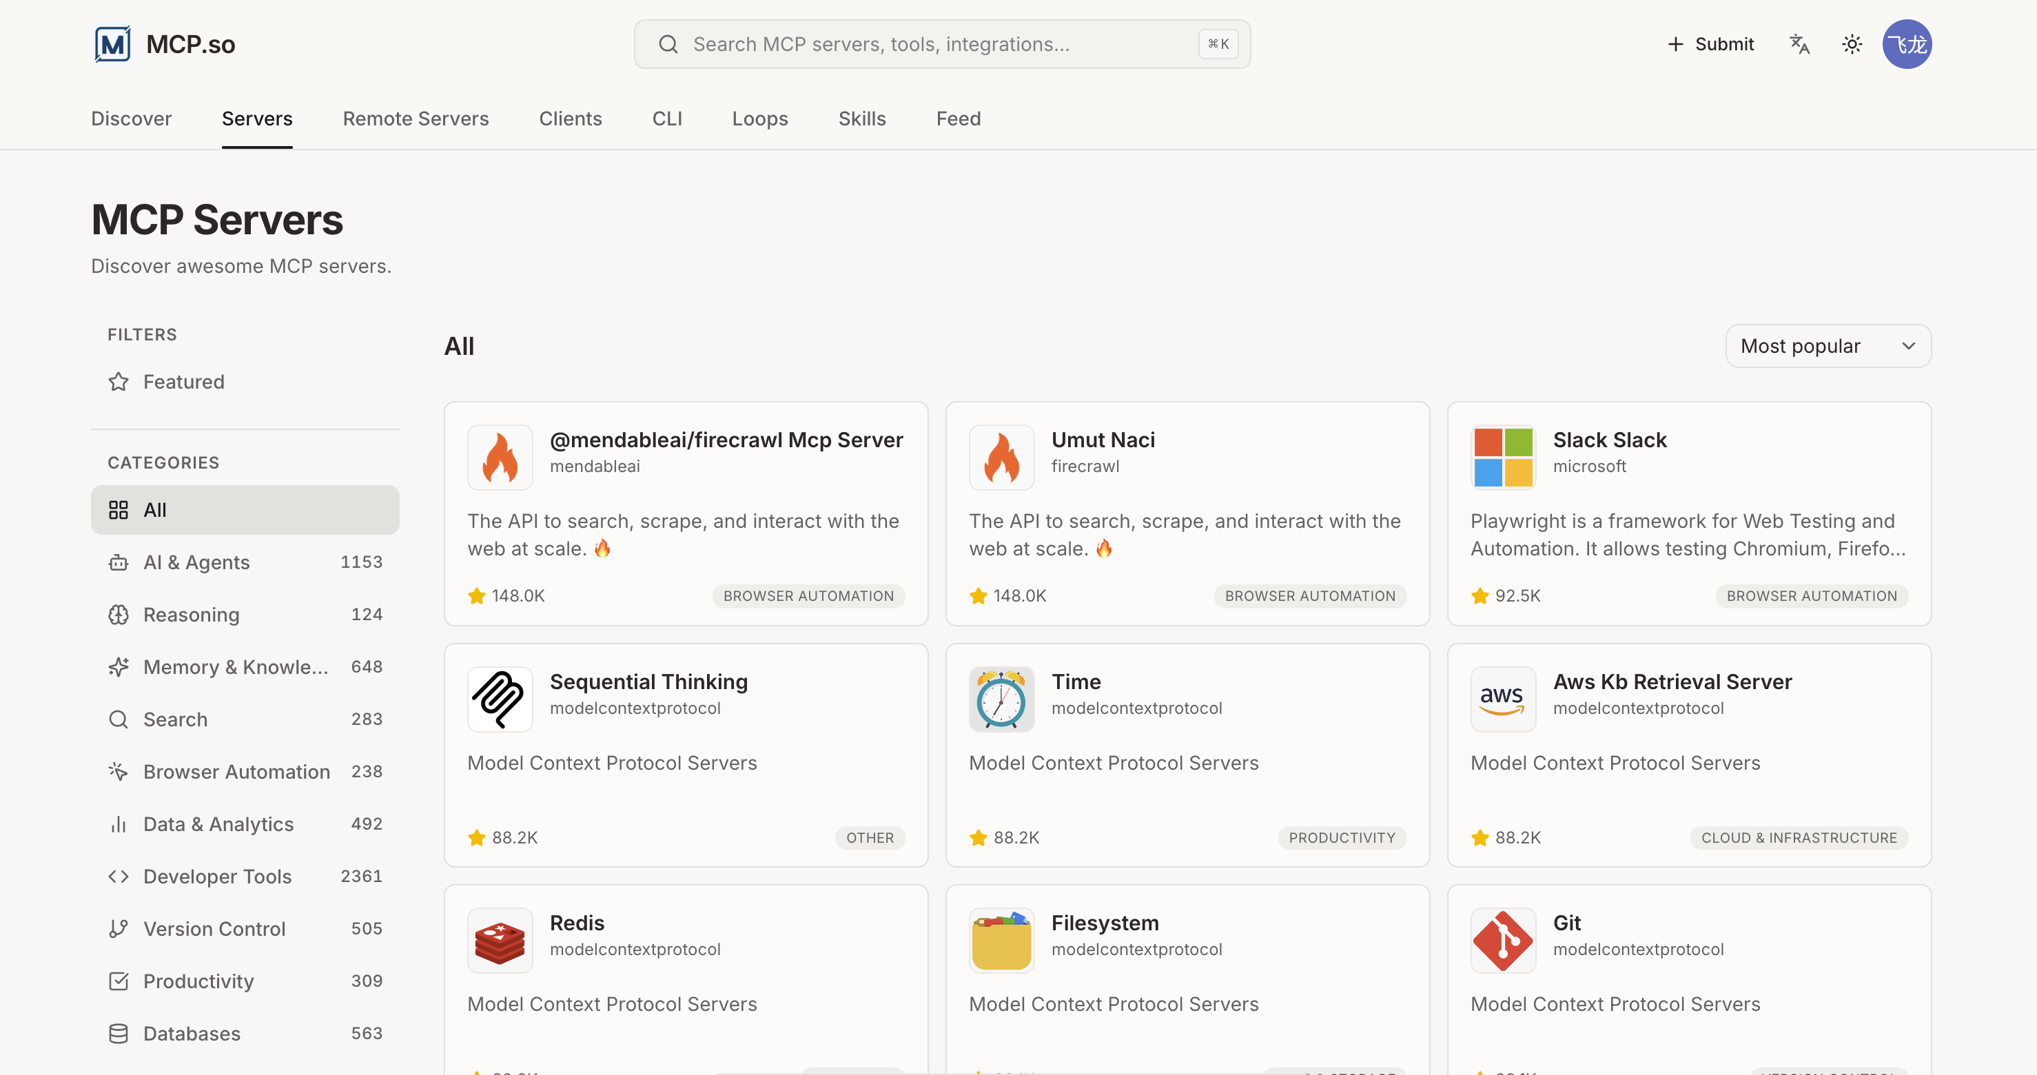Click the Git logo icon
The width and height of the screenshot is (2037, 1075).
click(1503, 941)
